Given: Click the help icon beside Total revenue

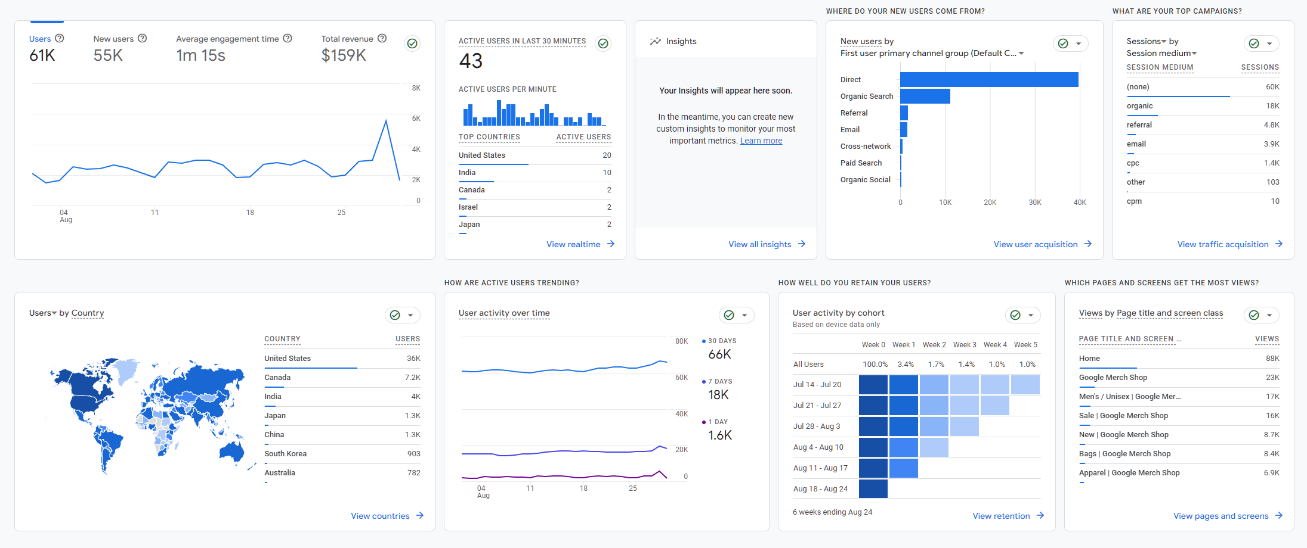Looking at the screenshot, I should point(381,38).
